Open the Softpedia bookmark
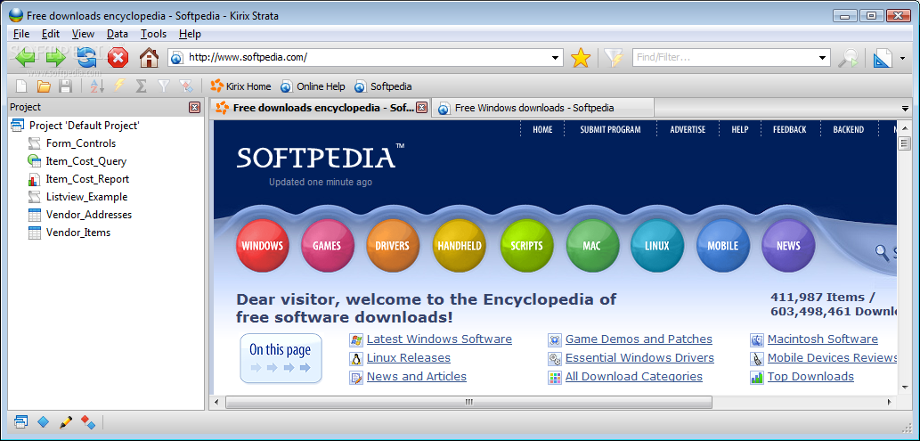Viewport: 920px width, 441px height. click(383, 86)
